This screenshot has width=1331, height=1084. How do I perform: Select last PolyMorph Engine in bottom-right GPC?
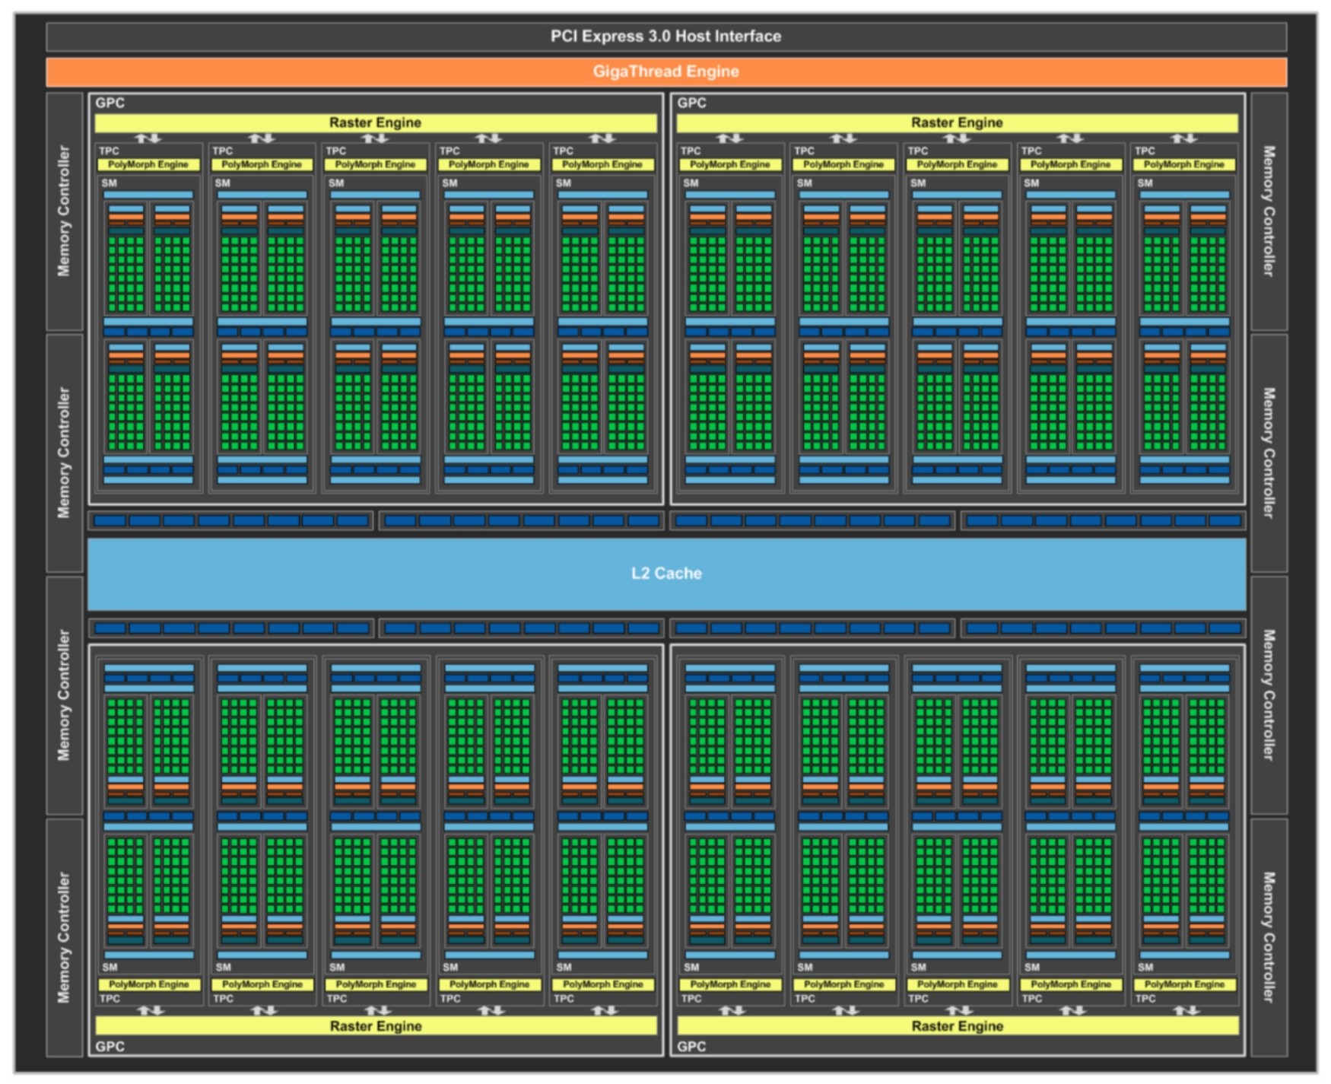tap(1185, 984)
